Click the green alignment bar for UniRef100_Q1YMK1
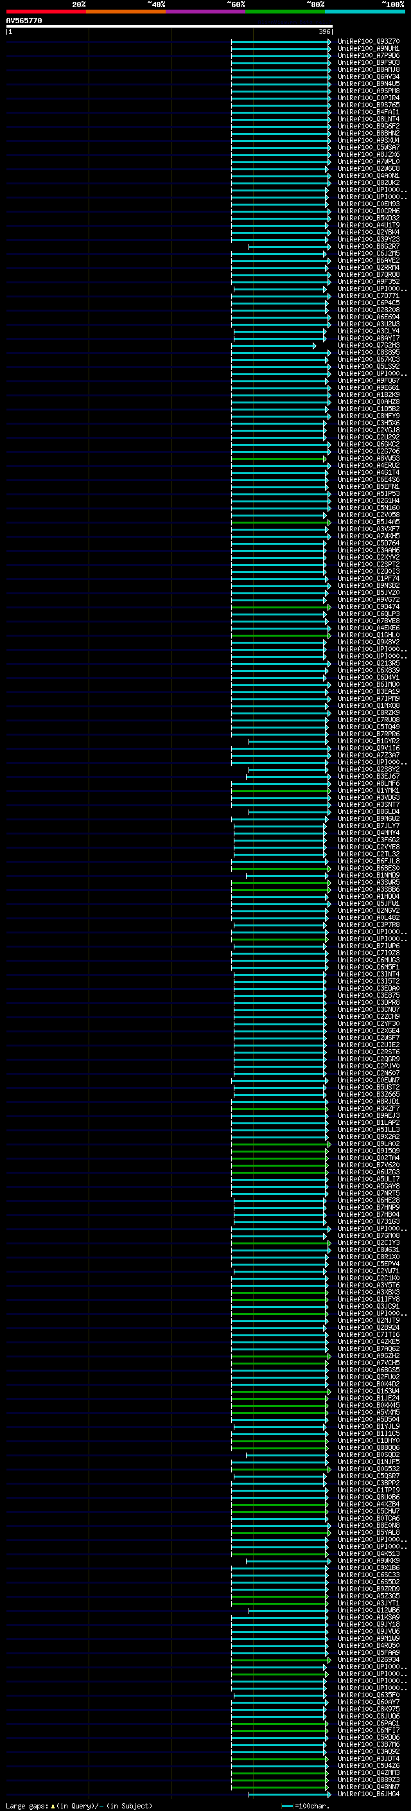Image resolution: width=411 pixels, height=1811 pixels. click(x=281, y=790)
